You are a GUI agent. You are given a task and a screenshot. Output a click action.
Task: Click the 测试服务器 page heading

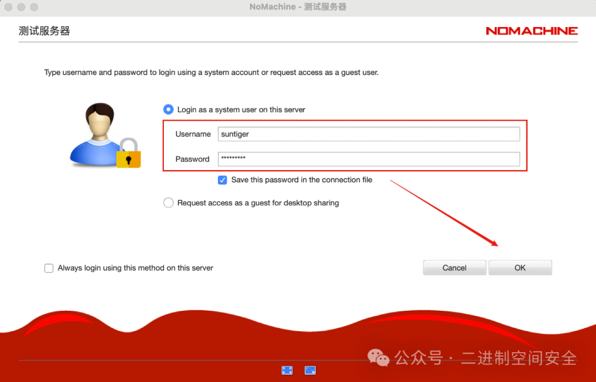pyautogui.click(x=45, y=31)
